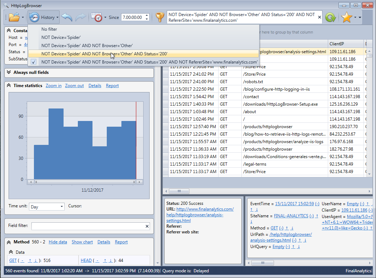Click the green refresh icon
The width and height of the screenshot is (376, 278).
[330, 17]
